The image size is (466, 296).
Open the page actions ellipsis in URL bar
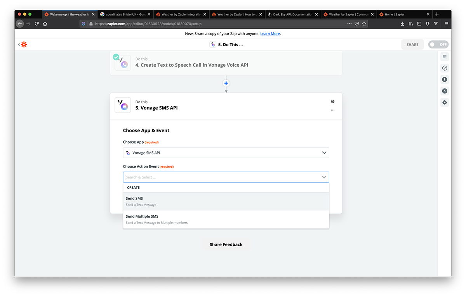(349, 24)
